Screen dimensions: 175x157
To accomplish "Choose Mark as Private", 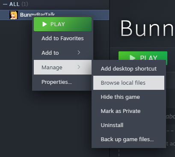I will tap(129, 111).
